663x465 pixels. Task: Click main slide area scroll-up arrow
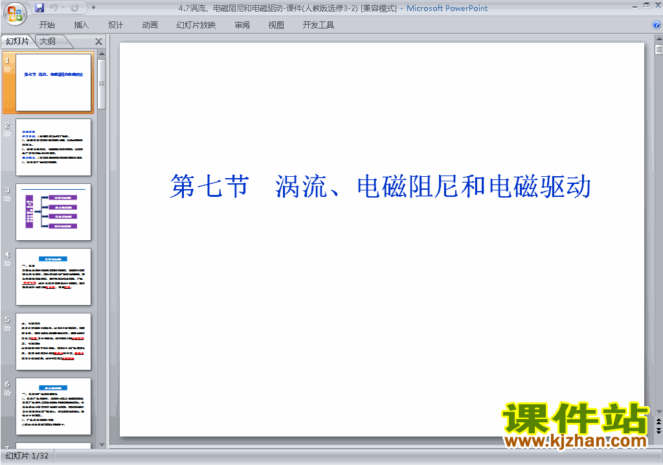(x=658, y=39)
